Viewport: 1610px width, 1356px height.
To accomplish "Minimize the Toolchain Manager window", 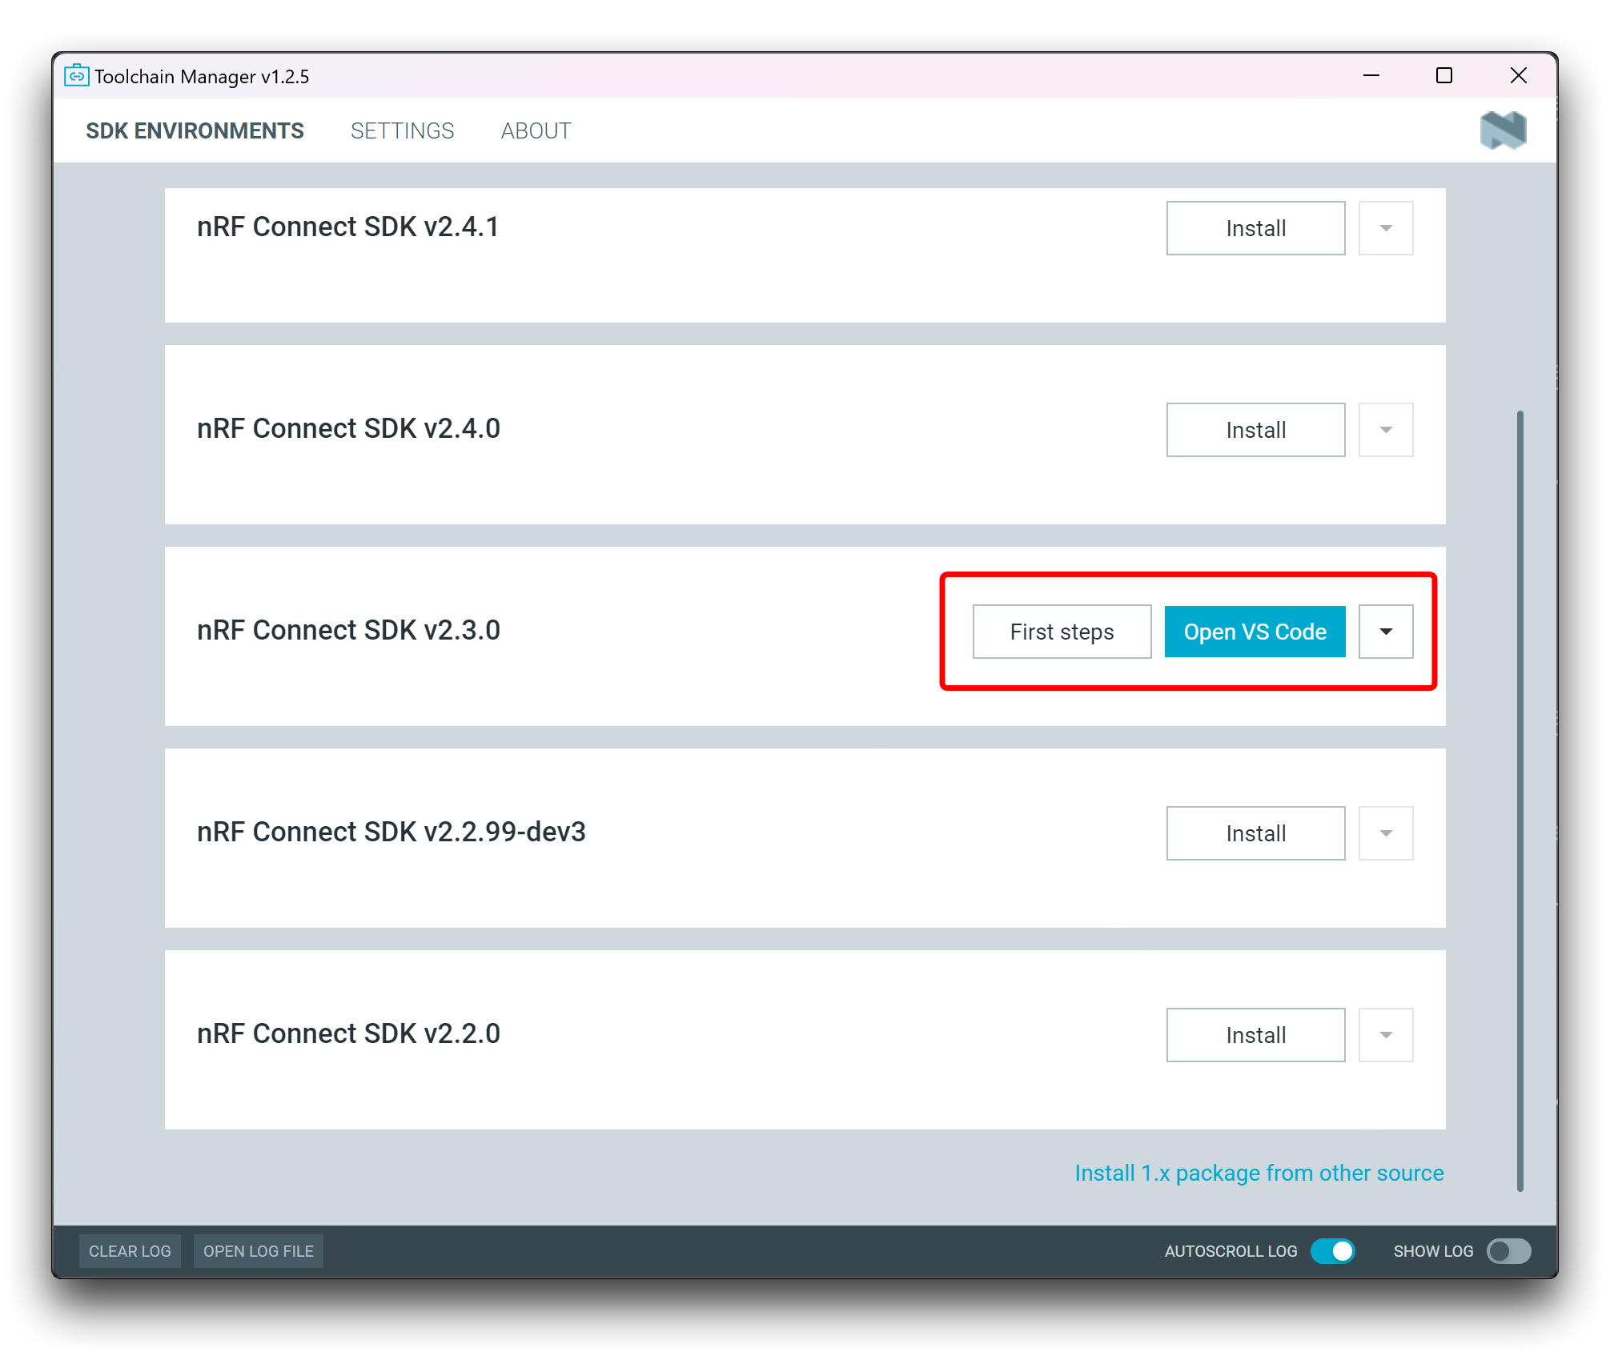I will (x=1371, y=76).
